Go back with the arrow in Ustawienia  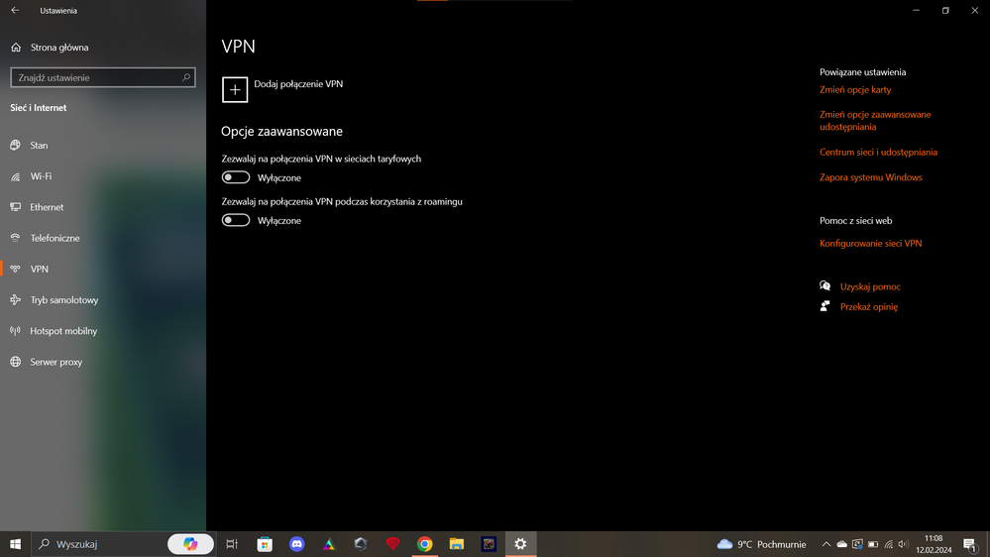(15, 10)
